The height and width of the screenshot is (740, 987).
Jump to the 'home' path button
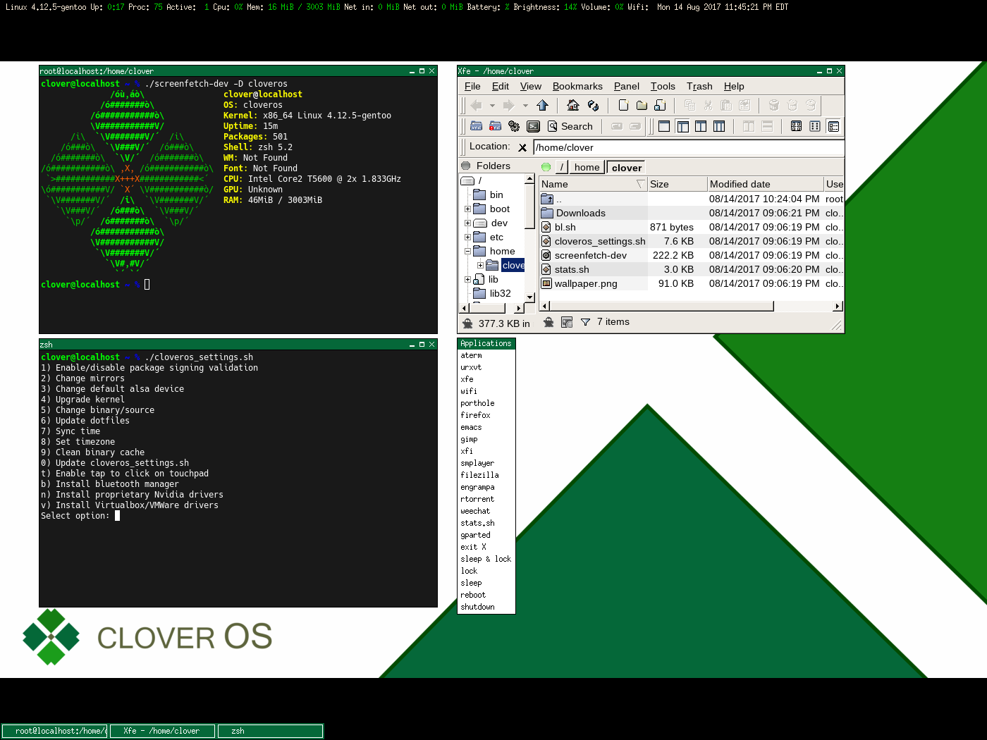(587, 167)
